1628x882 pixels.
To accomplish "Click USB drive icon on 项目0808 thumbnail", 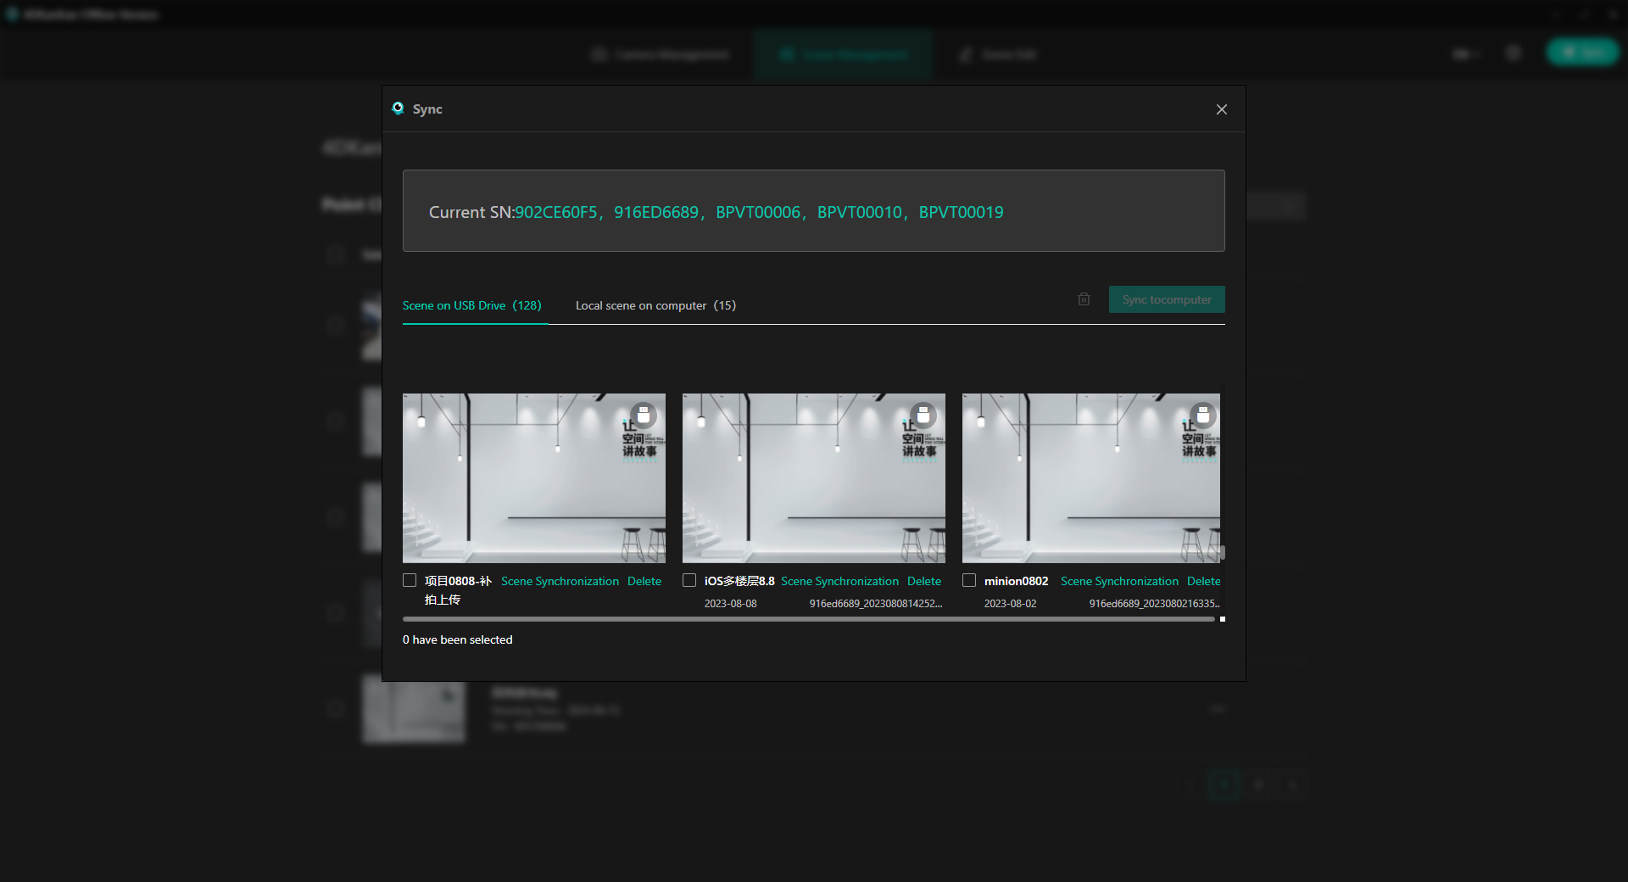I will [x=644, y=415].
